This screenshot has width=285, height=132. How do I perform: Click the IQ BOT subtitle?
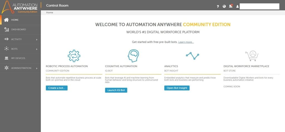click(x=109, y=71)
